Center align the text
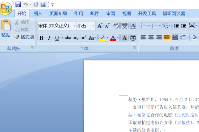 tap(151, 37)
